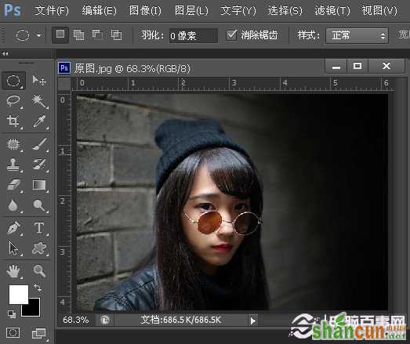Pick the Eyedropper tool
Screen dimensions: 410x344
(39, 121)
